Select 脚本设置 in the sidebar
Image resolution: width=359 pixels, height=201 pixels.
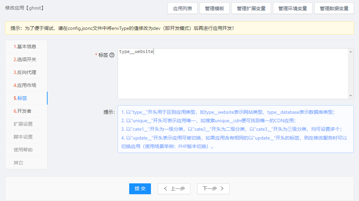point(23,137)
